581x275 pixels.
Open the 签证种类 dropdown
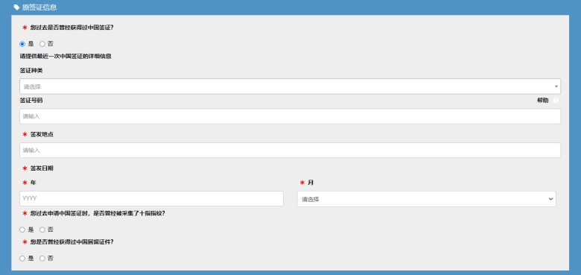pos(290,86)
